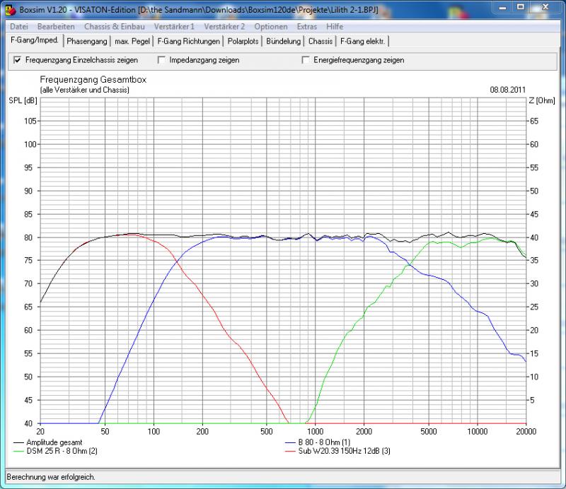566x489 pixels.
Task: Open the Hilfe menu
Action: (335, 27)
